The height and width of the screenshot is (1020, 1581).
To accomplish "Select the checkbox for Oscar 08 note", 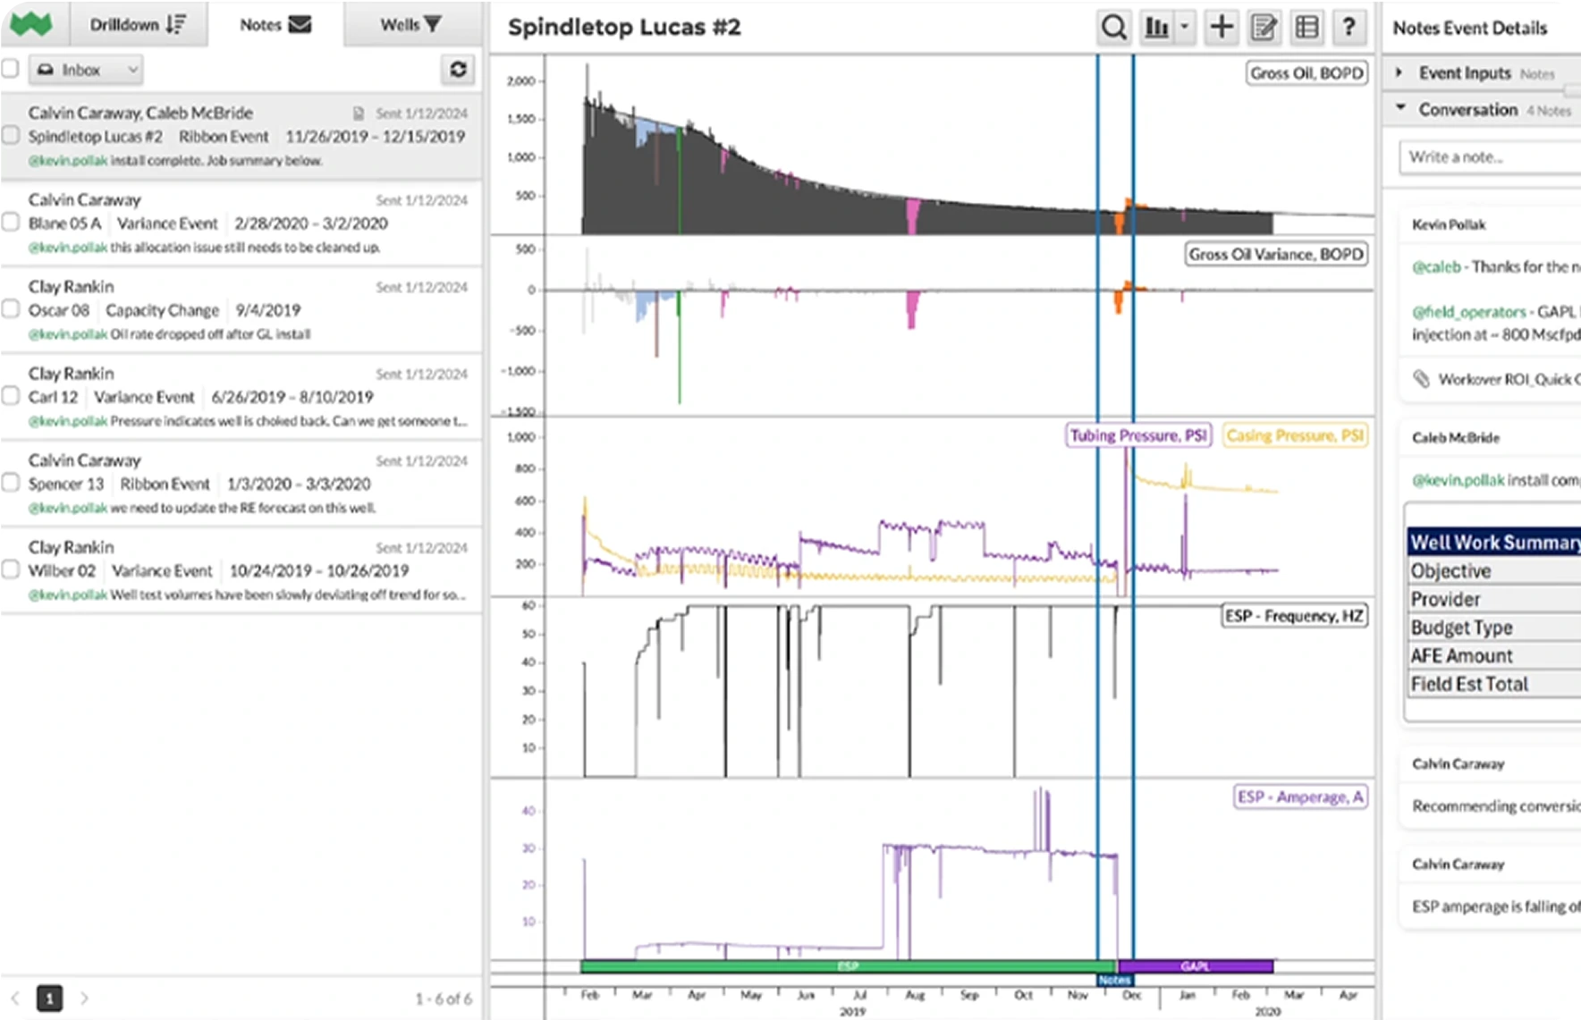I will (x=11, y=309).
